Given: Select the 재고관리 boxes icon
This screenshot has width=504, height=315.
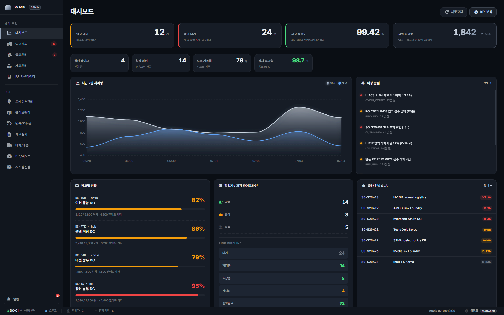Looking at the screenshot, I should click(x=9, y=66).
